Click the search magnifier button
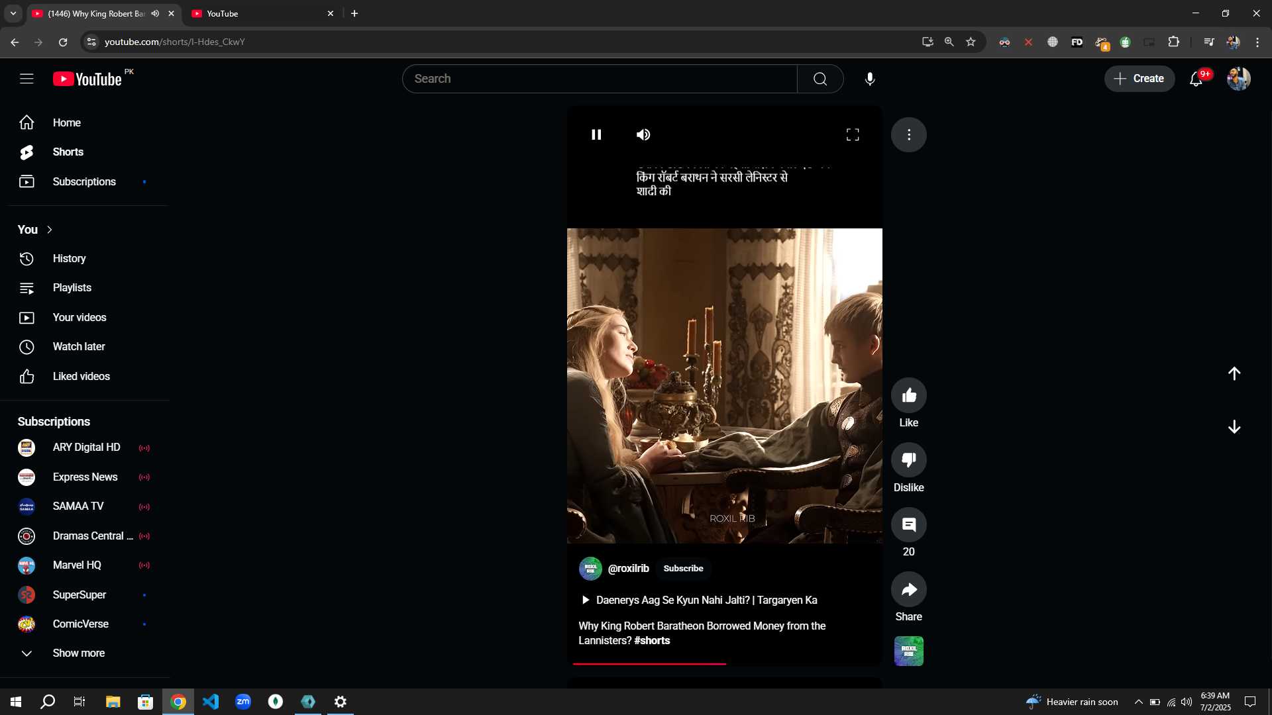The width and height of the screenshot is (1272, 715). tap(820, 79)
